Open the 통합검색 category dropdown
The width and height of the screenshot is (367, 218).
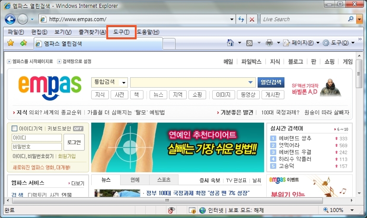click(109, 82)
